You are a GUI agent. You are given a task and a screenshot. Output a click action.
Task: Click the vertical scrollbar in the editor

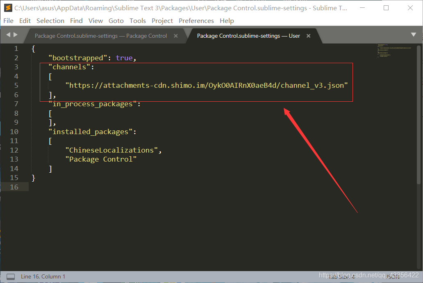pos(418,115)
